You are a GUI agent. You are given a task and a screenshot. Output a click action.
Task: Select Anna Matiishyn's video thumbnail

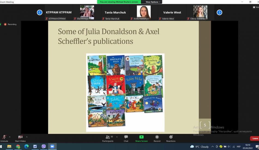pos(143,12)
